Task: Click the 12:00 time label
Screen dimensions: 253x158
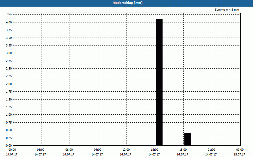Action: (126, 150)
